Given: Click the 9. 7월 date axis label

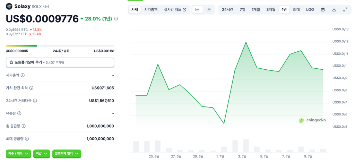Looking at the screenshot, I should coord(308,156).
